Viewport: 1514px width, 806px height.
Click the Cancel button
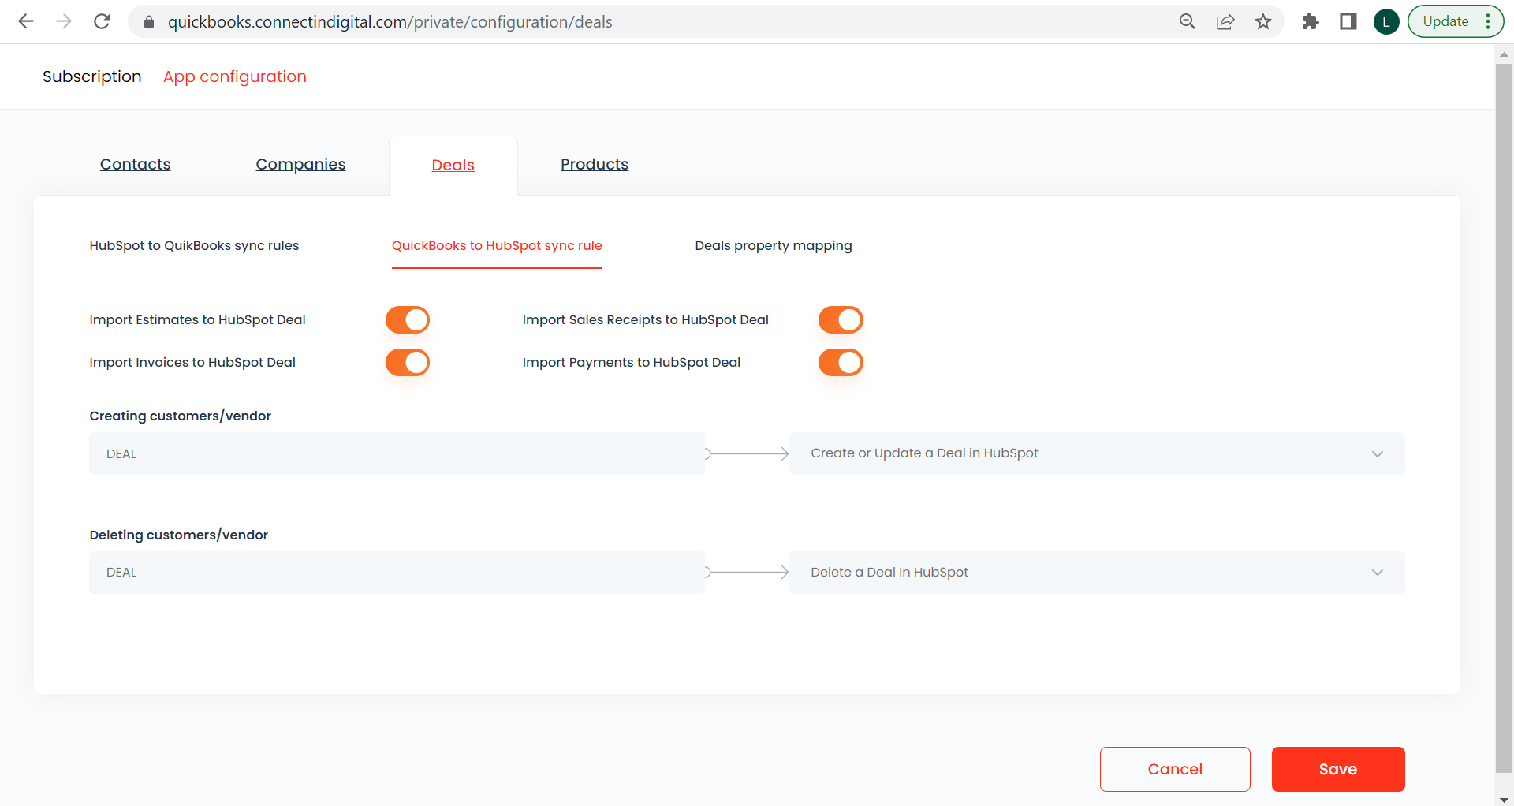click(1175, 769)
